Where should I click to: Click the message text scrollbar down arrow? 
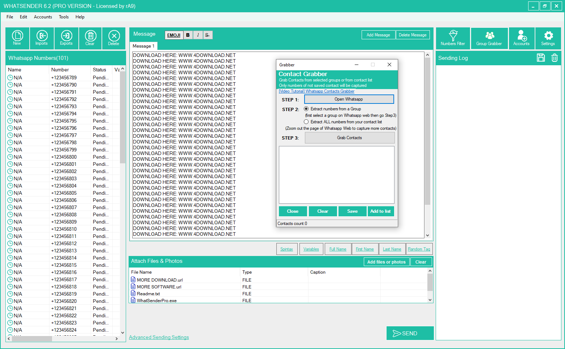coord(428,235)
